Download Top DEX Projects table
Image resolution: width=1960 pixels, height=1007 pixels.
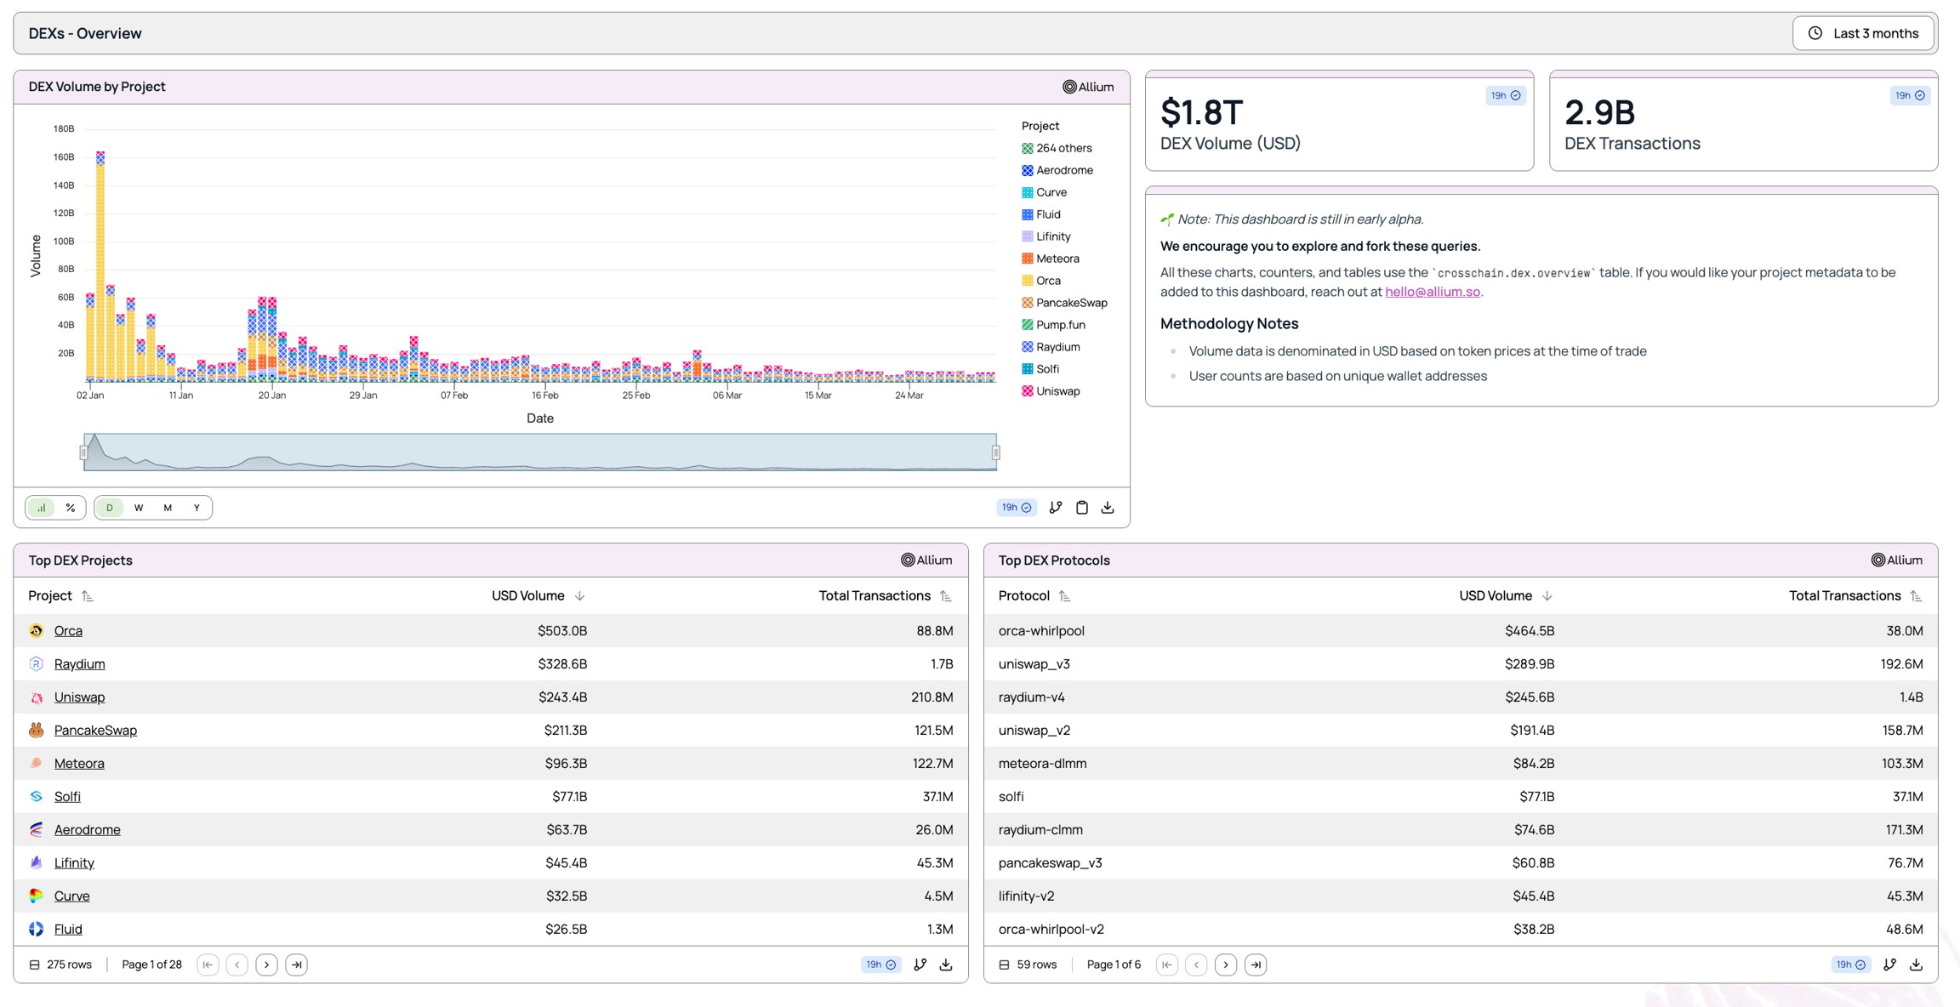(946, 965)
